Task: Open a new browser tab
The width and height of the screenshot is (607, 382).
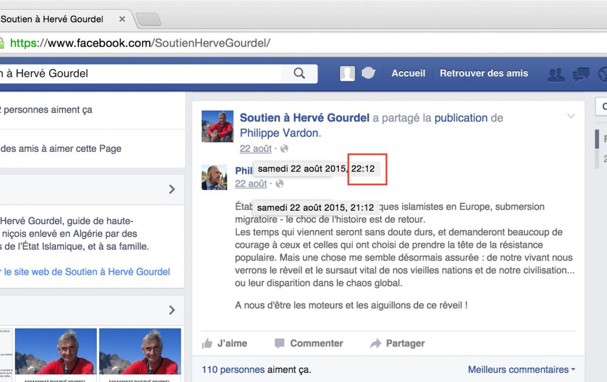Action: point(149,19)
